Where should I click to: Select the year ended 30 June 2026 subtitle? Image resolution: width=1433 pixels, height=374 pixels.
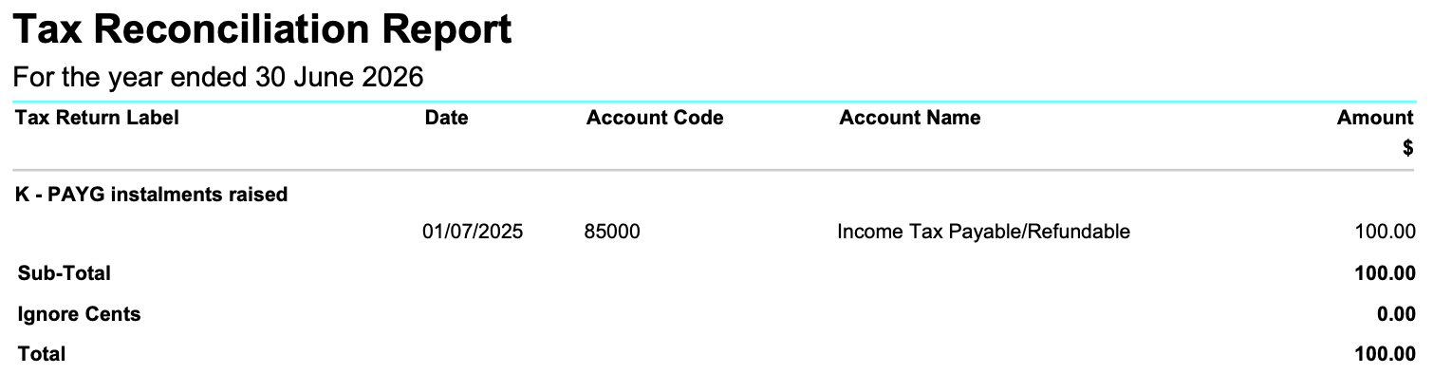click(x=218, y=77)
